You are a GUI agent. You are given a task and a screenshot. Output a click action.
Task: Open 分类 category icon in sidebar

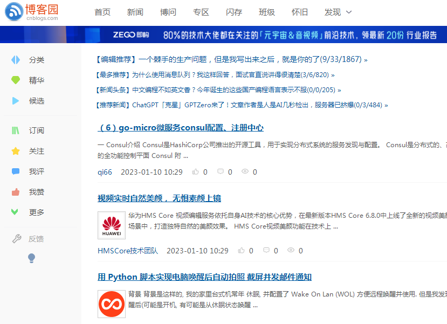(x=16, y=60)
